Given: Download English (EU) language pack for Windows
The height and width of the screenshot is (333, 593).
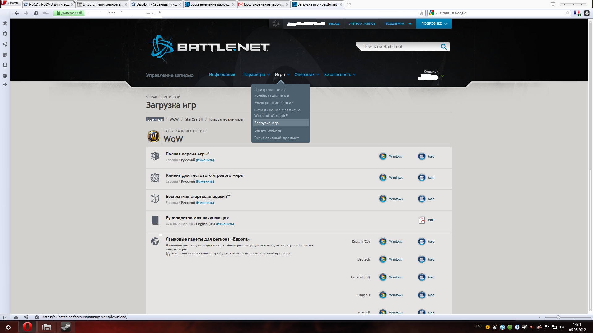Looking at the screenshot, I should pyautogui.click(x=391, y=241).
